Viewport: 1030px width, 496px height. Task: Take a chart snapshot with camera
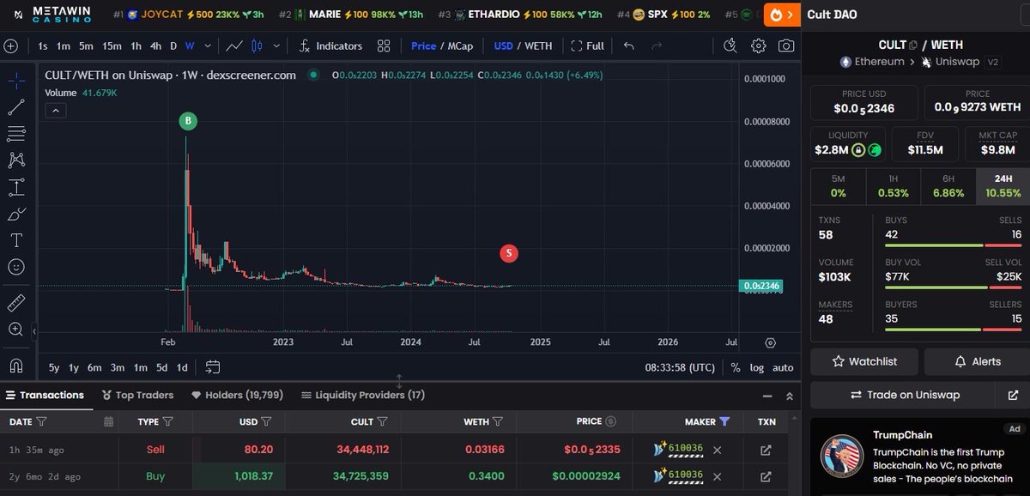coord(785,45)
